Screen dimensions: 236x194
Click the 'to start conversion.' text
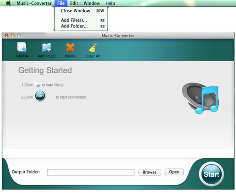[x=71, y=97]
